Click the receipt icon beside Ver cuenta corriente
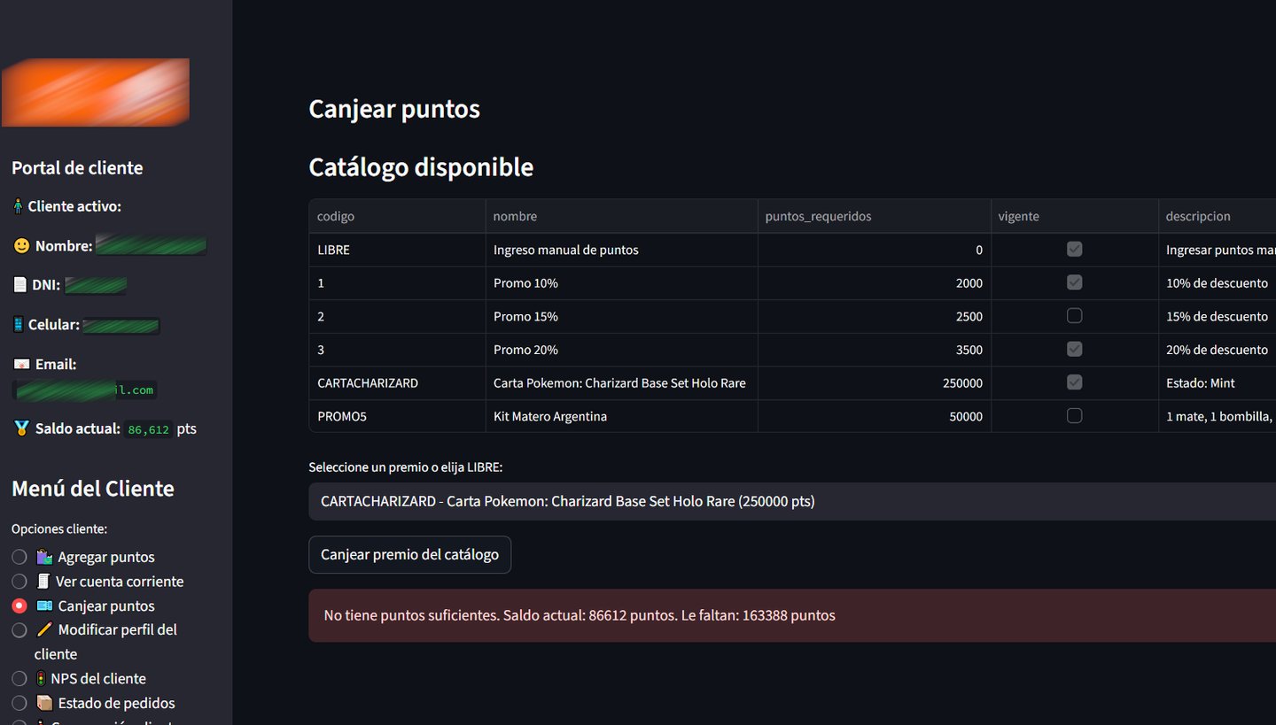The width and height of the screenshot is (1276, 725). point(43,582)
